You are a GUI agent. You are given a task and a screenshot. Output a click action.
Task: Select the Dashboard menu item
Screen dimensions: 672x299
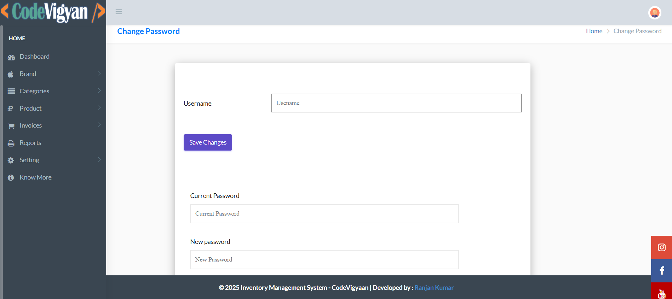34,57
